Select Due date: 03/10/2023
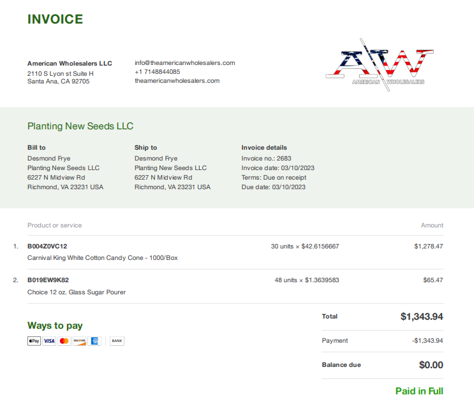 click(x=274, y=187)
